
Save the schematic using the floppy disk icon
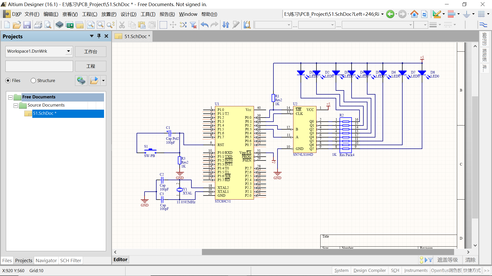pos(27,25)
